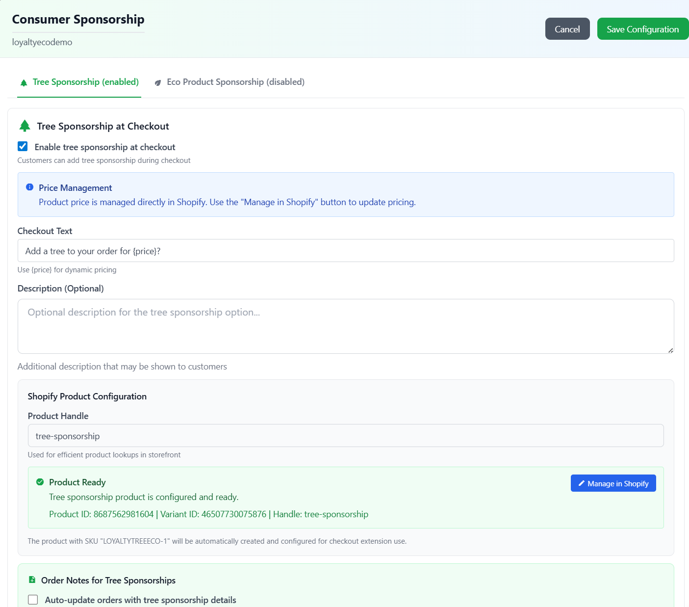The image size is (689, 607).
Task: Click the green tree icon beside Tree Sponsorship heading
Action: coord(25,126)
